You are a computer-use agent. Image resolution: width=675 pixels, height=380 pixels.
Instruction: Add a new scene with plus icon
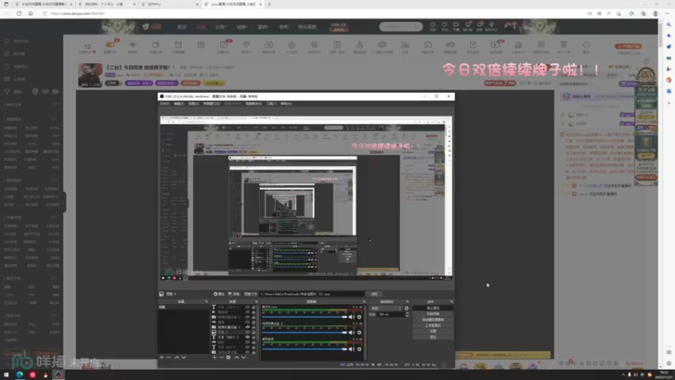(x=162, y=357)
